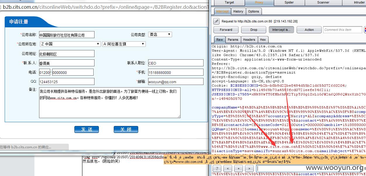This screenshot has height=176, width=366.
Task: Click the 邮箱 email input field
Action: point(176,81)
